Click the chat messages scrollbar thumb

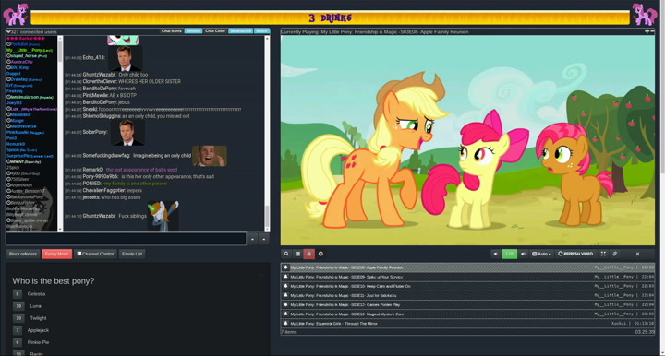pyautogui.click(x=267, y=217)
